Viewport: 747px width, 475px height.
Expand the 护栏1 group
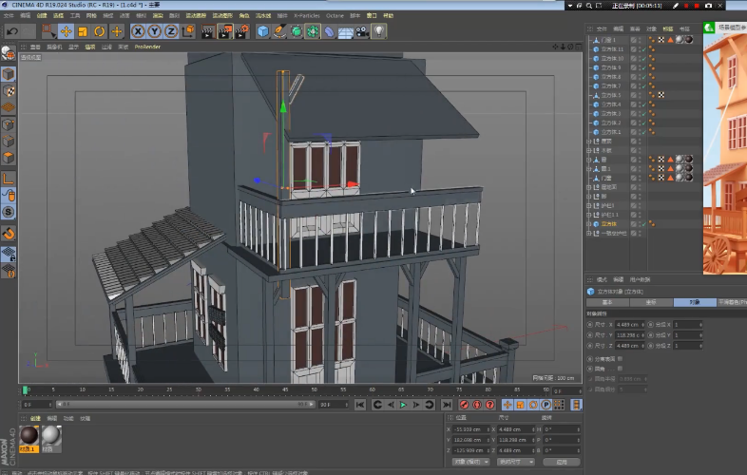click(589, 206)
